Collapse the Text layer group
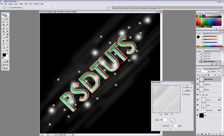This screenshot has height=136, width=224. pyautogui.click(x=200, y=95)
